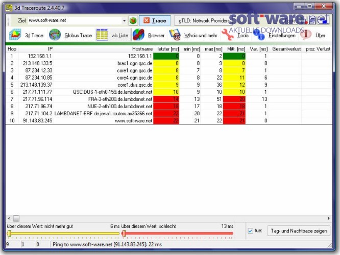Select hostname bras1.cgn.qsc.de
The height and width of the screenshot is (255, 340).
135,63
